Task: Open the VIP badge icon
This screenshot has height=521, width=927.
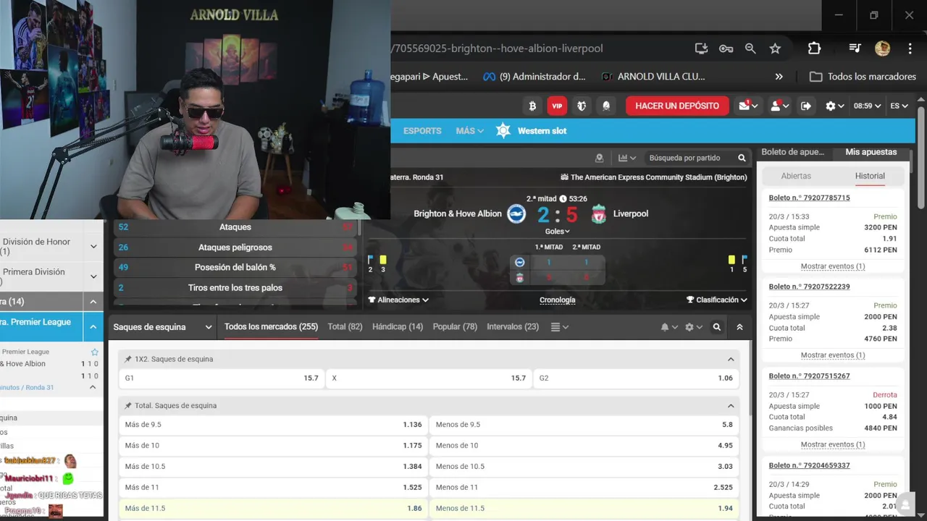Action: tap(557, 106)
